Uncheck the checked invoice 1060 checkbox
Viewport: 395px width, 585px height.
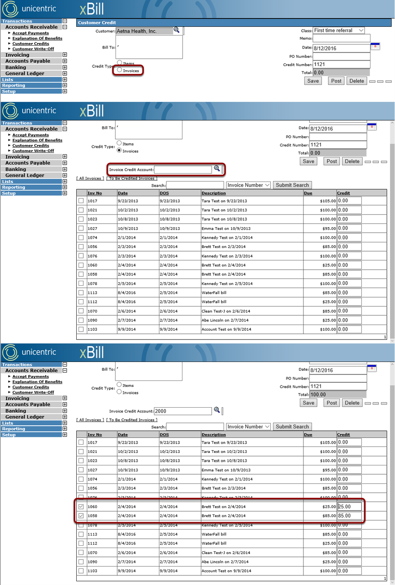click(x=81, y=507)
